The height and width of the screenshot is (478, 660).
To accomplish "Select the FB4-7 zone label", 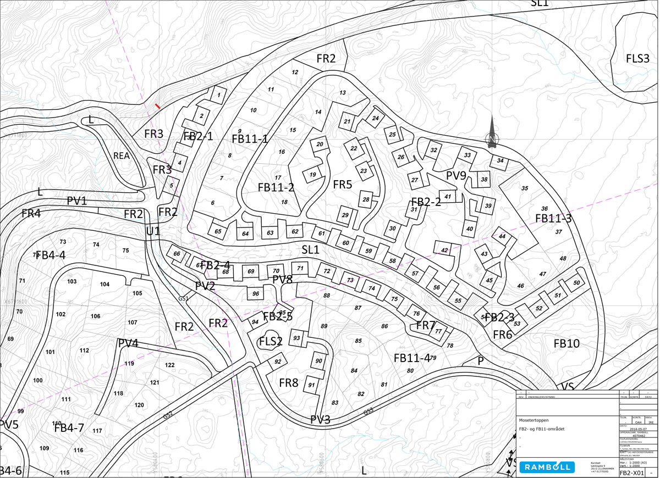I will click(x=69, y=427).
